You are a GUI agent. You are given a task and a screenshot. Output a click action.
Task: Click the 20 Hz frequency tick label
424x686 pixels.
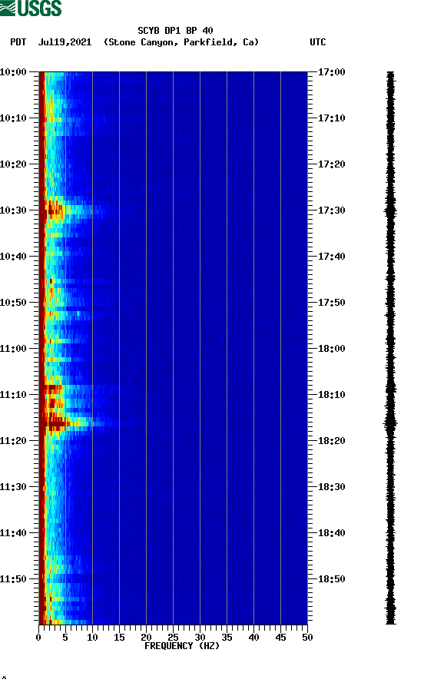tap(146, 638)
